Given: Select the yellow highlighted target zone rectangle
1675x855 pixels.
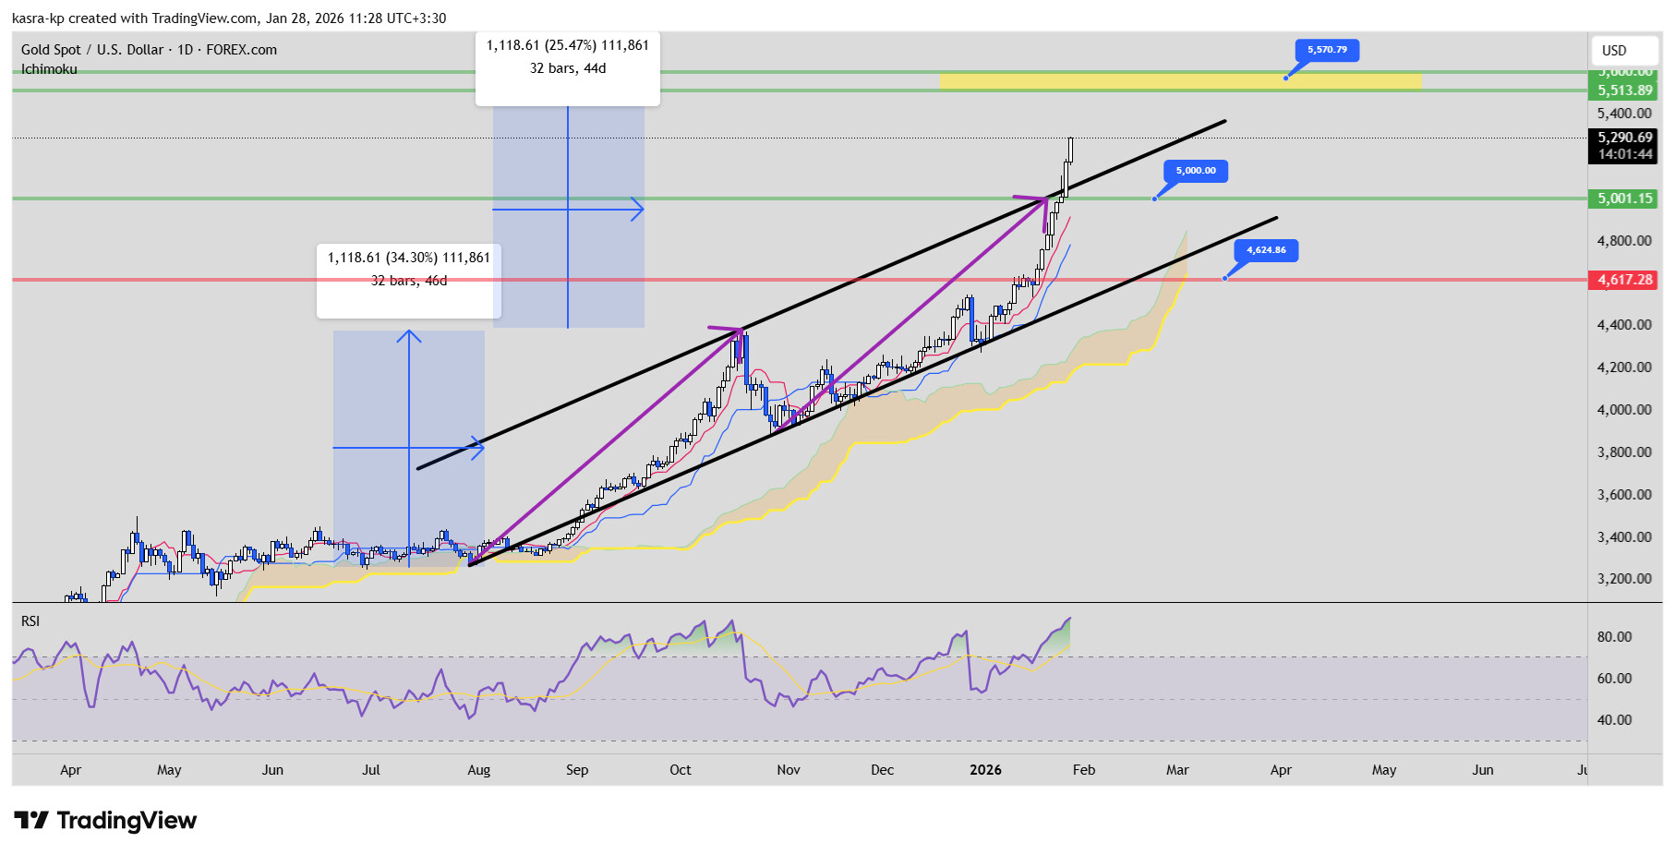Looking at the screenshot, I should (1179, 81).
